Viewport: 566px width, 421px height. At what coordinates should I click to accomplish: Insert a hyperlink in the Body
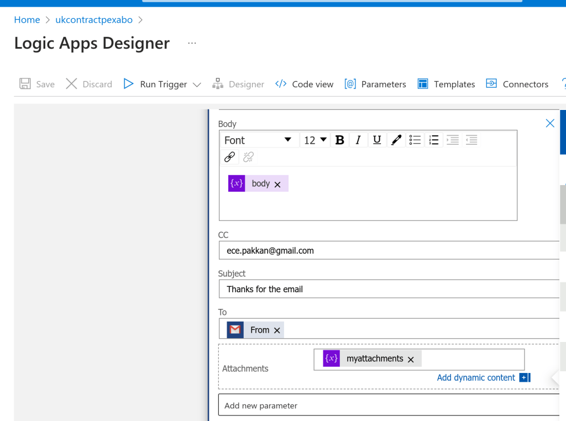[229, 157]
